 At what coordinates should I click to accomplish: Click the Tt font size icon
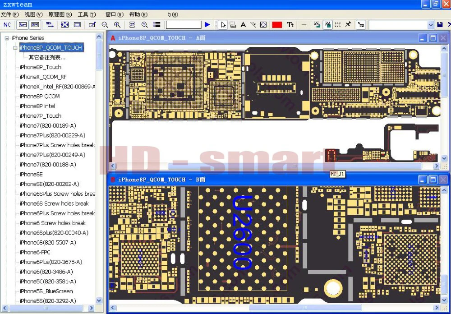pyautogui.click(x=290, y=25)
